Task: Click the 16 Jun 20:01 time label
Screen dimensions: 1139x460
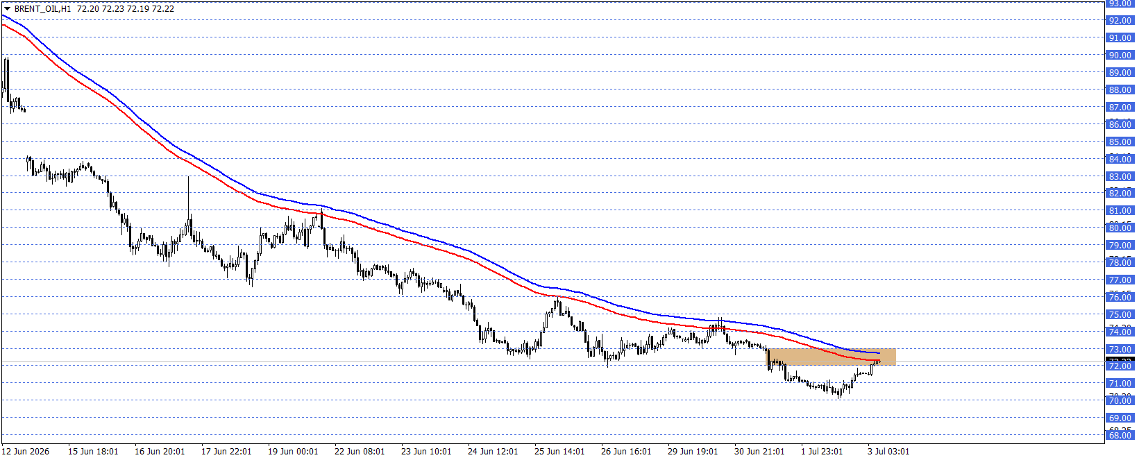Action: [x=160, y=452]
